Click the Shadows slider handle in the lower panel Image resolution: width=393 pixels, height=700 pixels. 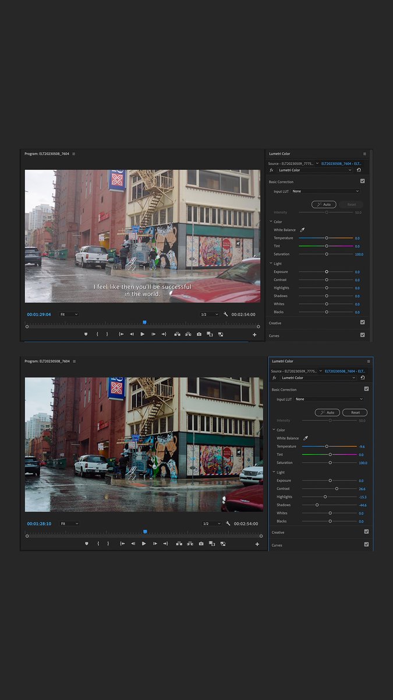tap(317, 505)
